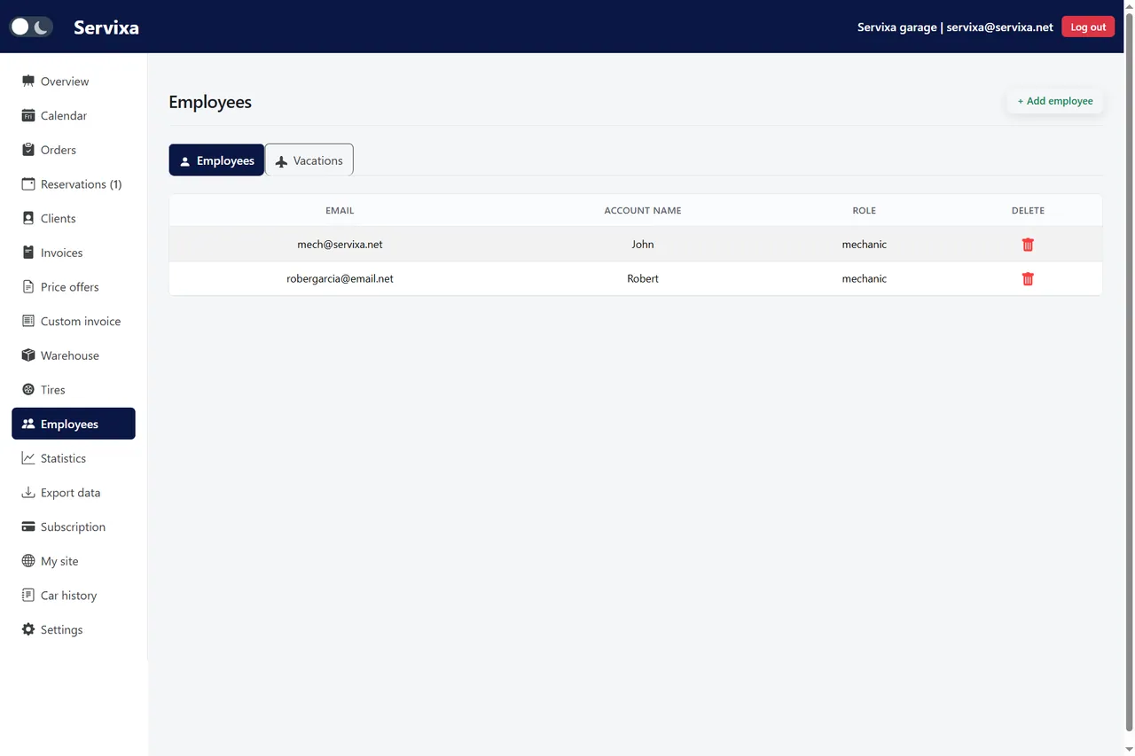This screenshot has width=1135, height=756.
Task: Delete employee mech@servixa.net using trash icon
Action: coord(1028,245)
